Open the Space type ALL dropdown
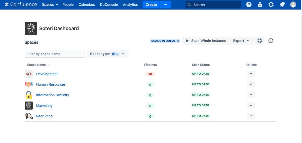Viewport: 302px width, 143px height. coord(108,54)
